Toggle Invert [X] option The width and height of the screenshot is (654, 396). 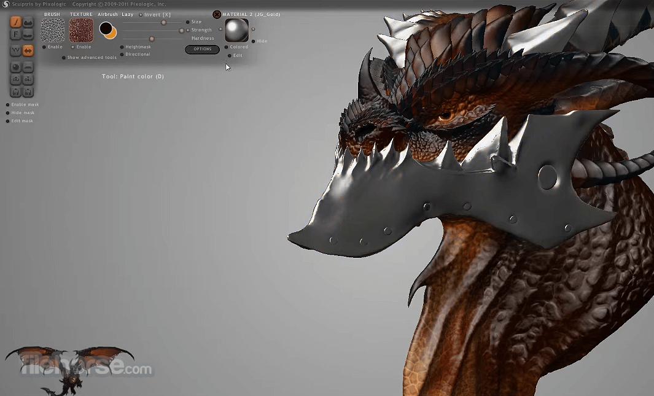[141, 15]
